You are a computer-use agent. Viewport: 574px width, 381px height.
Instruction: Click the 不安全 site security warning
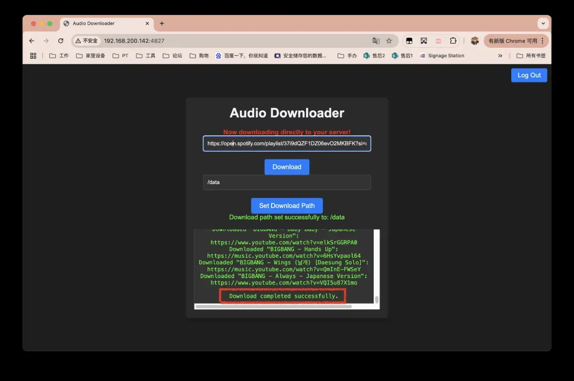click(87, 41)
